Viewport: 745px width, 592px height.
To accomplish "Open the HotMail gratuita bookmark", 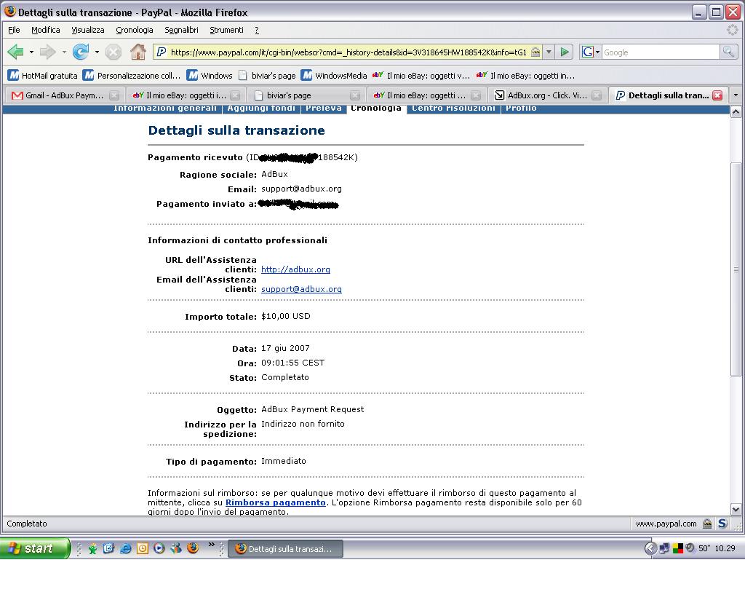I will pyautogui.click(x=43, y=76).
